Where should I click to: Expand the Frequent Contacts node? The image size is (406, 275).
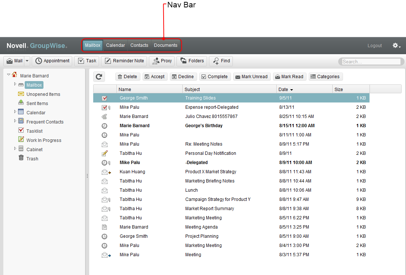tap(15, 121)
